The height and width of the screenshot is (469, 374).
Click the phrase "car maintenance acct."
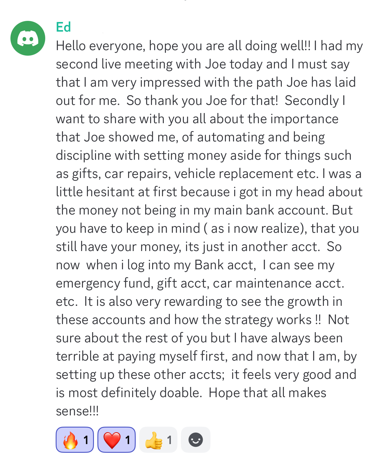coord(278,283)
